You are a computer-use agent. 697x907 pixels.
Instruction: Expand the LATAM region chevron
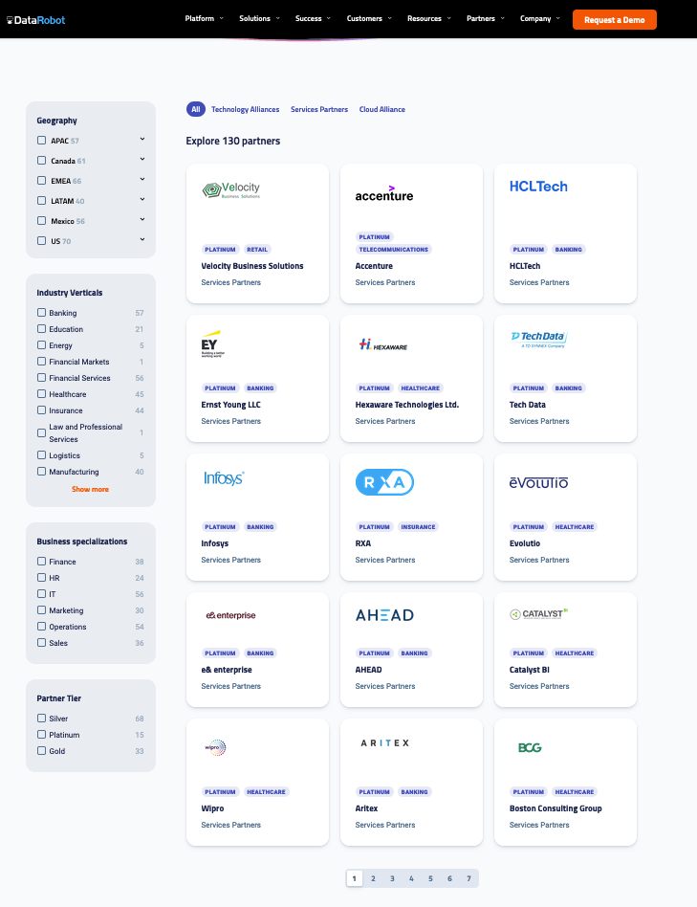(x=142, y=200)
